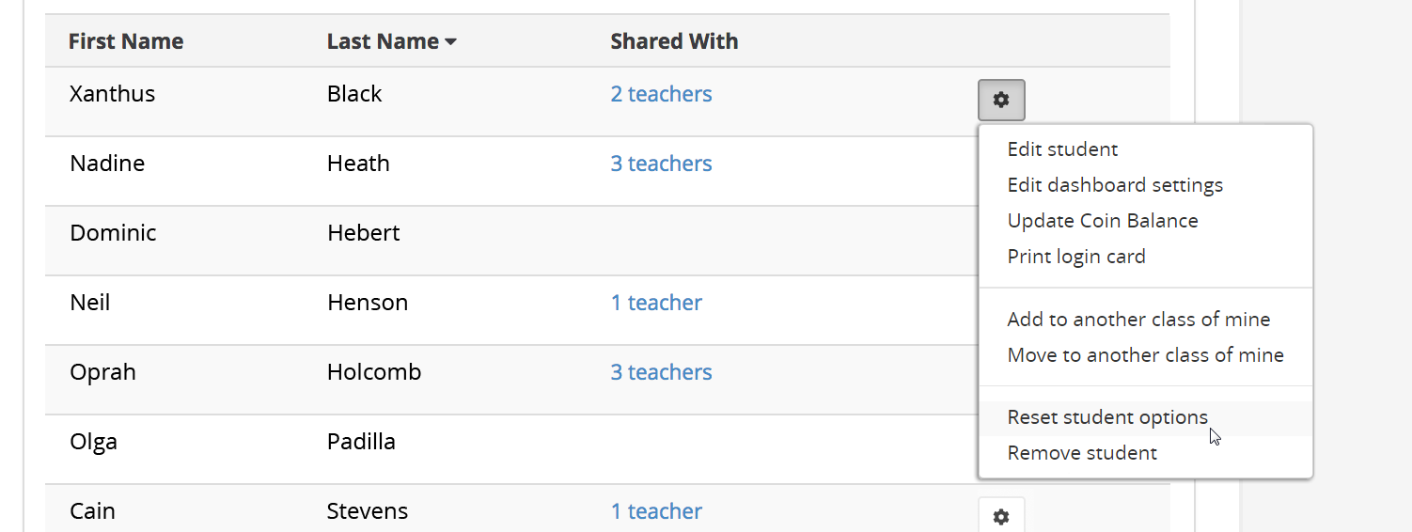
Task: Choose Remove student option
Action: 1082,453
